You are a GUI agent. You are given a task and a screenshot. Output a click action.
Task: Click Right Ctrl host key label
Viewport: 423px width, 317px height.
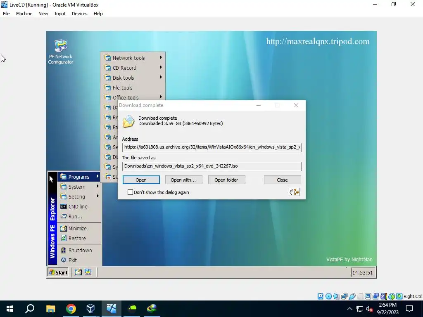pos(413,296)
